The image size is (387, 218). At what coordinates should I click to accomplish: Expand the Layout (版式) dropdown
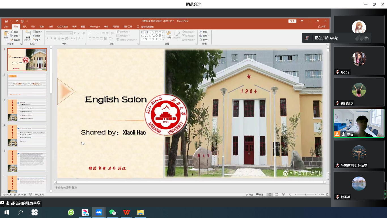pyautogui.click(x=37, y=32)
